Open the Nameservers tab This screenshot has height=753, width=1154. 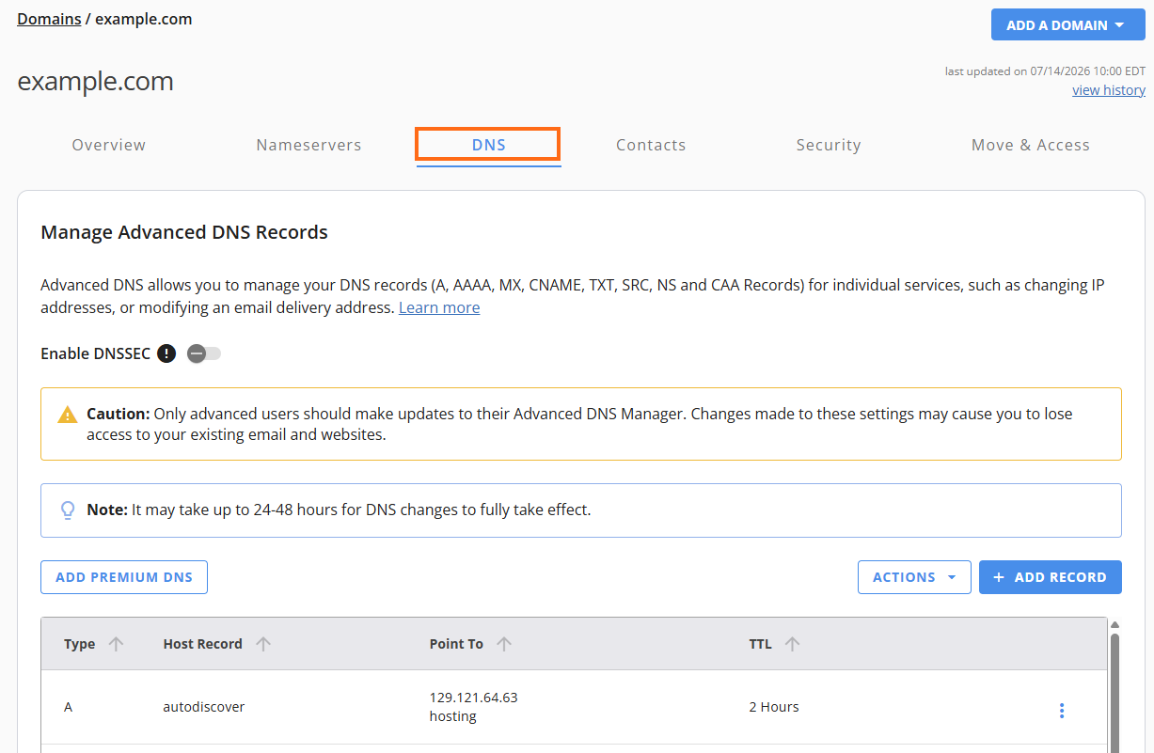point(308,145)
